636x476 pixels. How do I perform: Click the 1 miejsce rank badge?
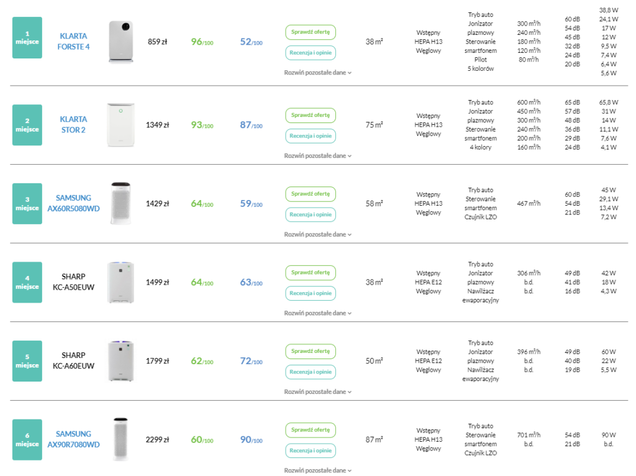tap(27, 37)
